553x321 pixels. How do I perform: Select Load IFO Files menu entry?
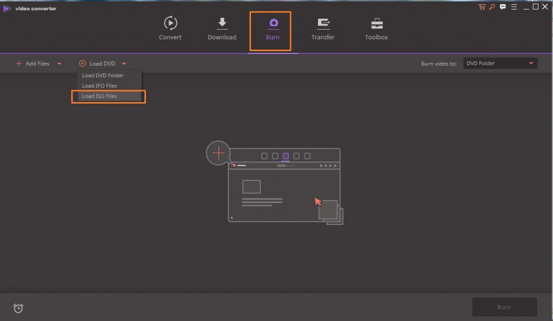click(x=100, y=86)
